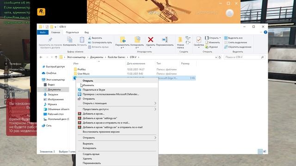Select the Profiles folder

click(81, 70)
